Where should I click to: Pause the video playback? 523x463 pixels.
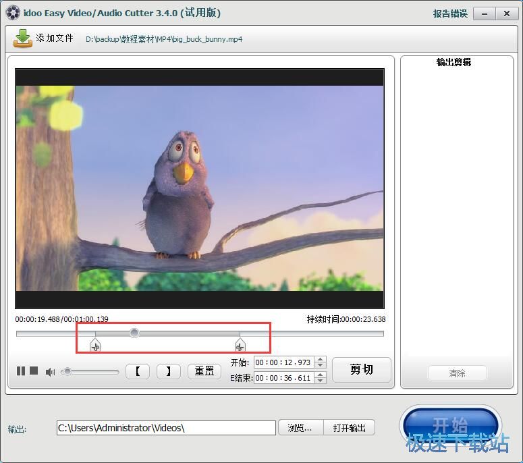click(x=21, y=371)
